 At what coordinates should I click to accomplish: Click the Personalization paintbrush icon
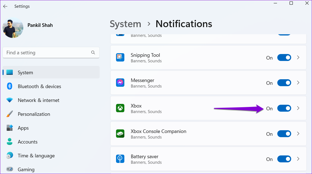tap(9, 114)
